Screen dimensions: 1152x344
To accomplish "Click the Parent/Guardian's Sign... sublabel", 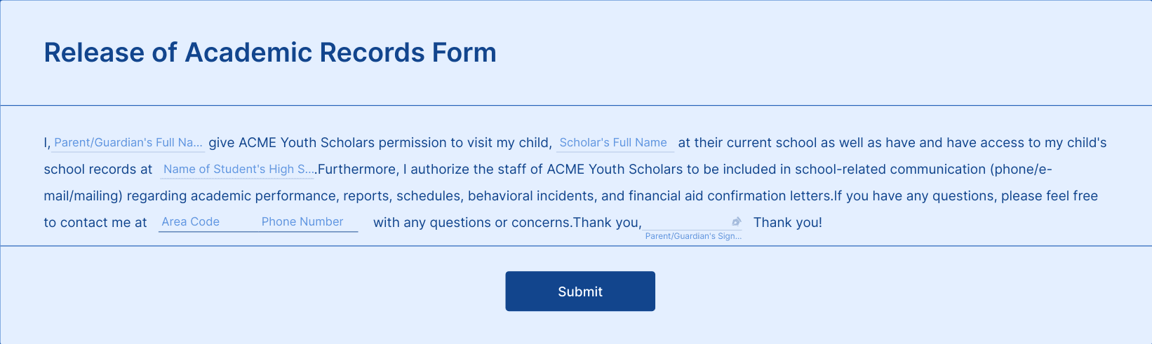I will [693, 236].
